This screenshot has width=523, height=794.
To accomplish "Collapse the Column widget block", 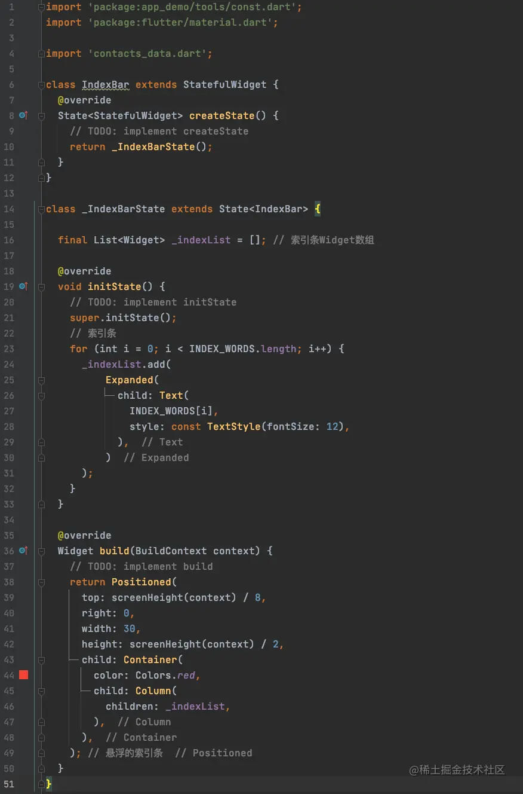I will (41, 691).
